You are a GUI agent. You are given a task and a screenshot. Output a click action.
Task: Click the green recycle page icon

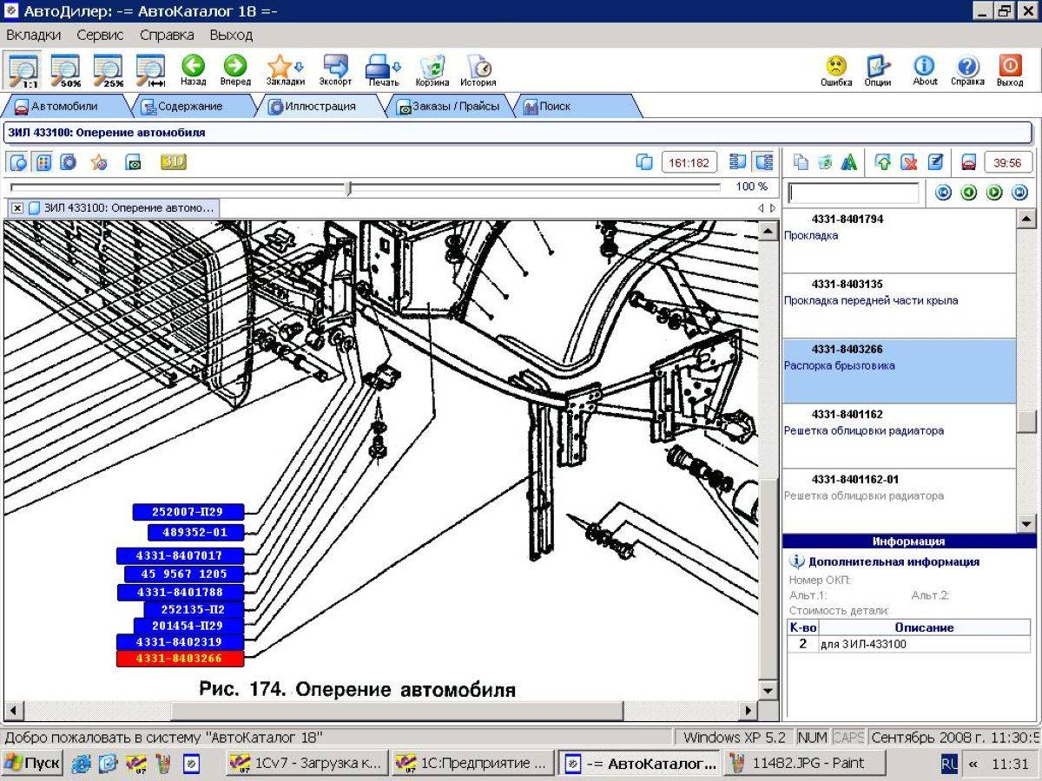pyautogui.click(x=826, y=162)
